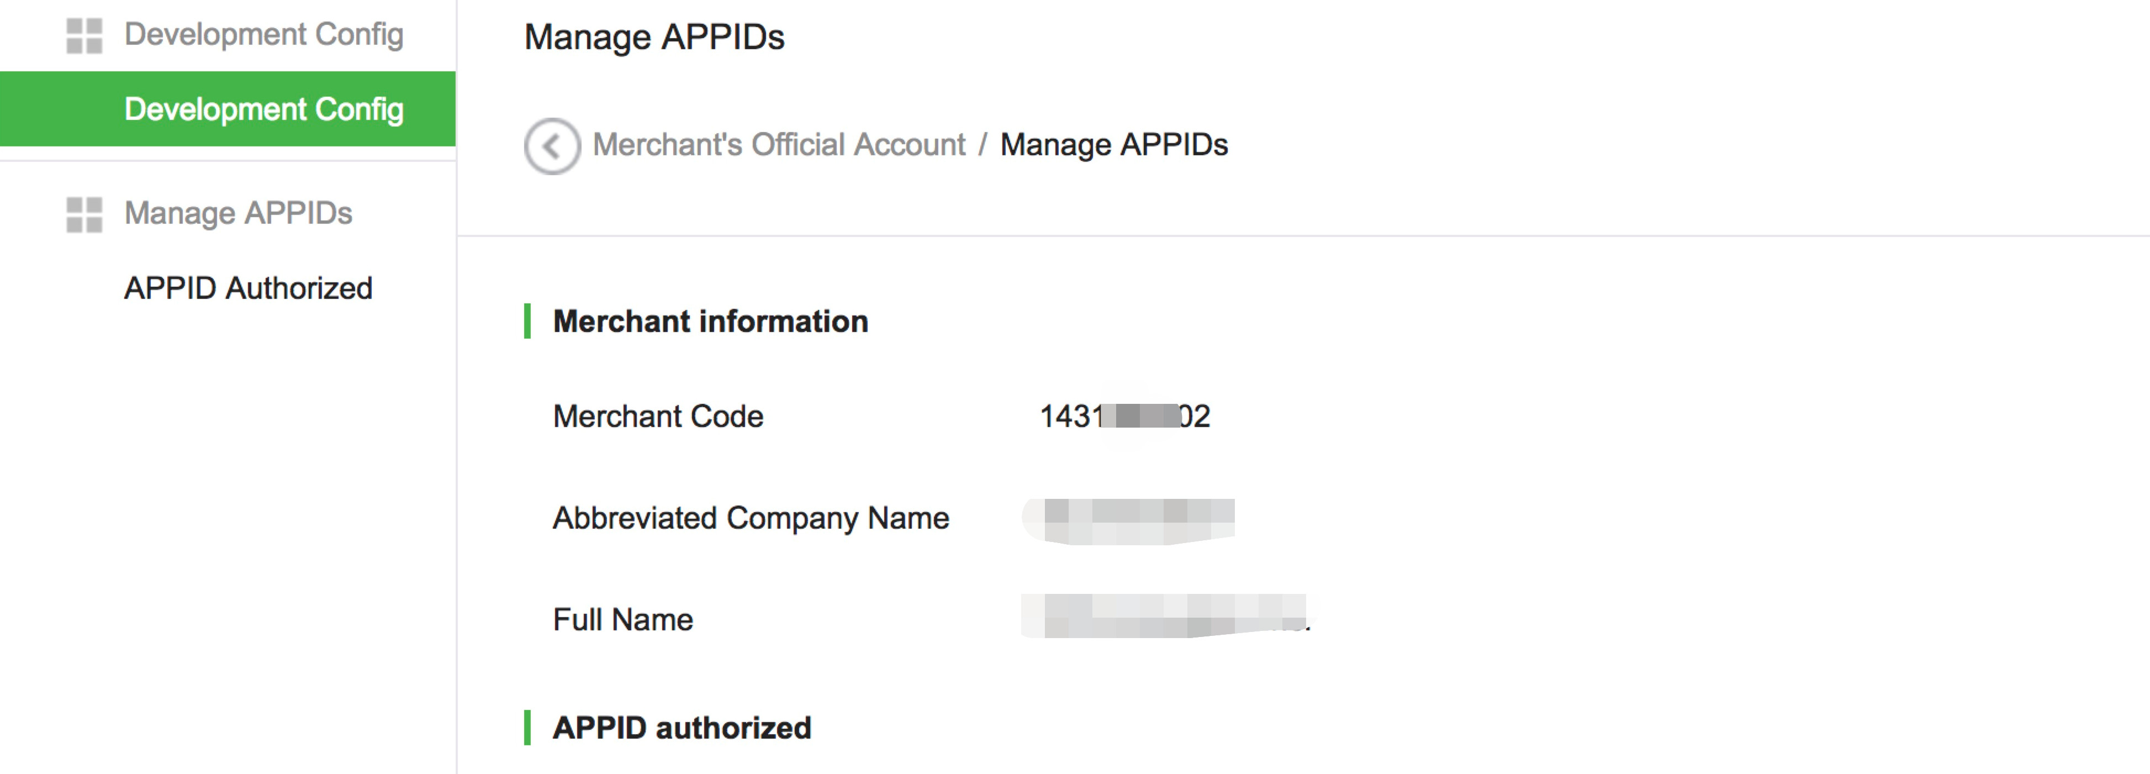Click the Merchant Code label
The width and height of the screenshot is (2150, 774).
click(658, 417)
